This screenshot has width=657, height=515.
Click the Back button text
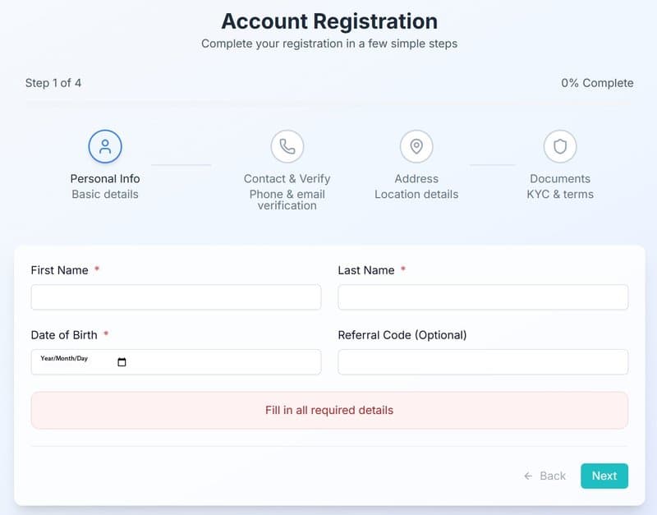553,476
